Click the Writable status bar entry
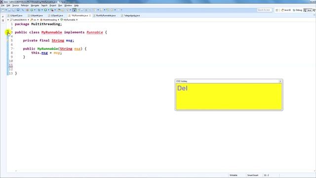Screen dimensions: 316x178 pos(234,175)
